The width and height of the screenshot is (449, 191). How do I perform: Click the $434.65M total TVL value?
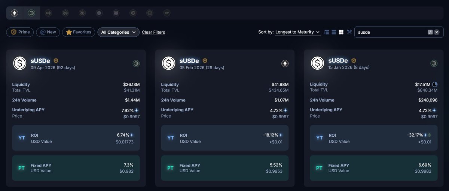pos(279,90)
